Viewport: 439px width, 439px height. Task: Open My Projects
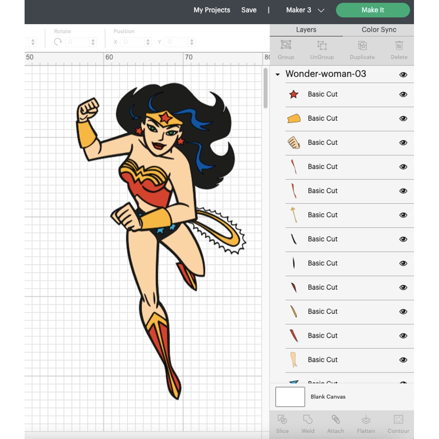(212, 10)
